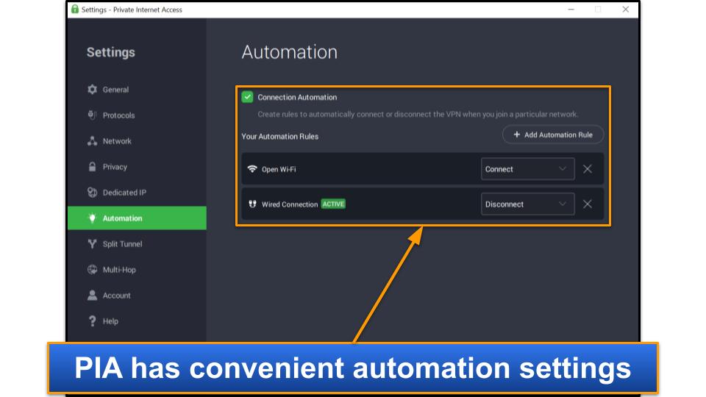
Task: Delete the Wired Connection rule with X
Action: click(588, 204)
